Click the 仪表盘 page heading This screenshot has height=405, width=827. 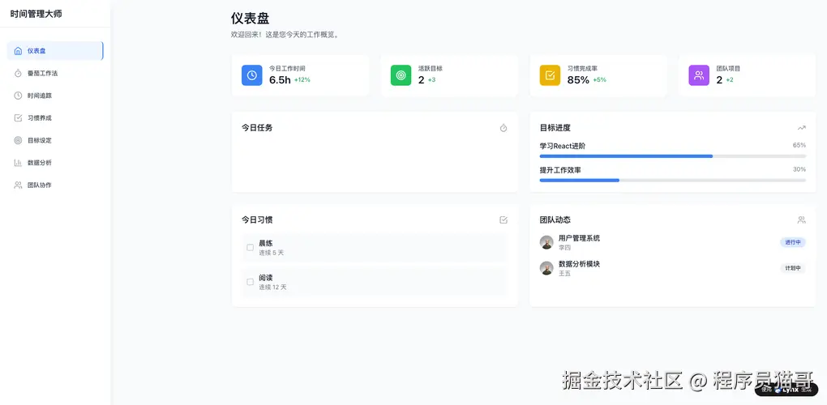pos(250,19)
